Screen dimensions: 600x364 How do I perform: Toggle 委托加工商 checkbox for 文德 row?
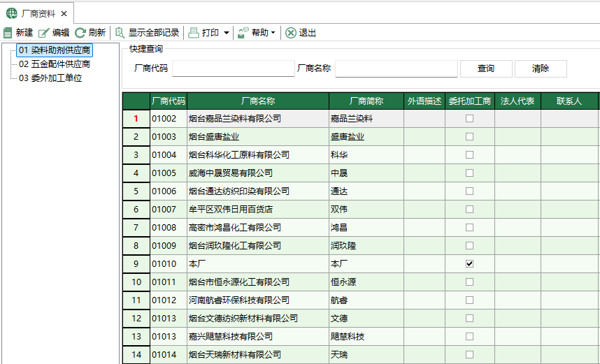point(469,318)
